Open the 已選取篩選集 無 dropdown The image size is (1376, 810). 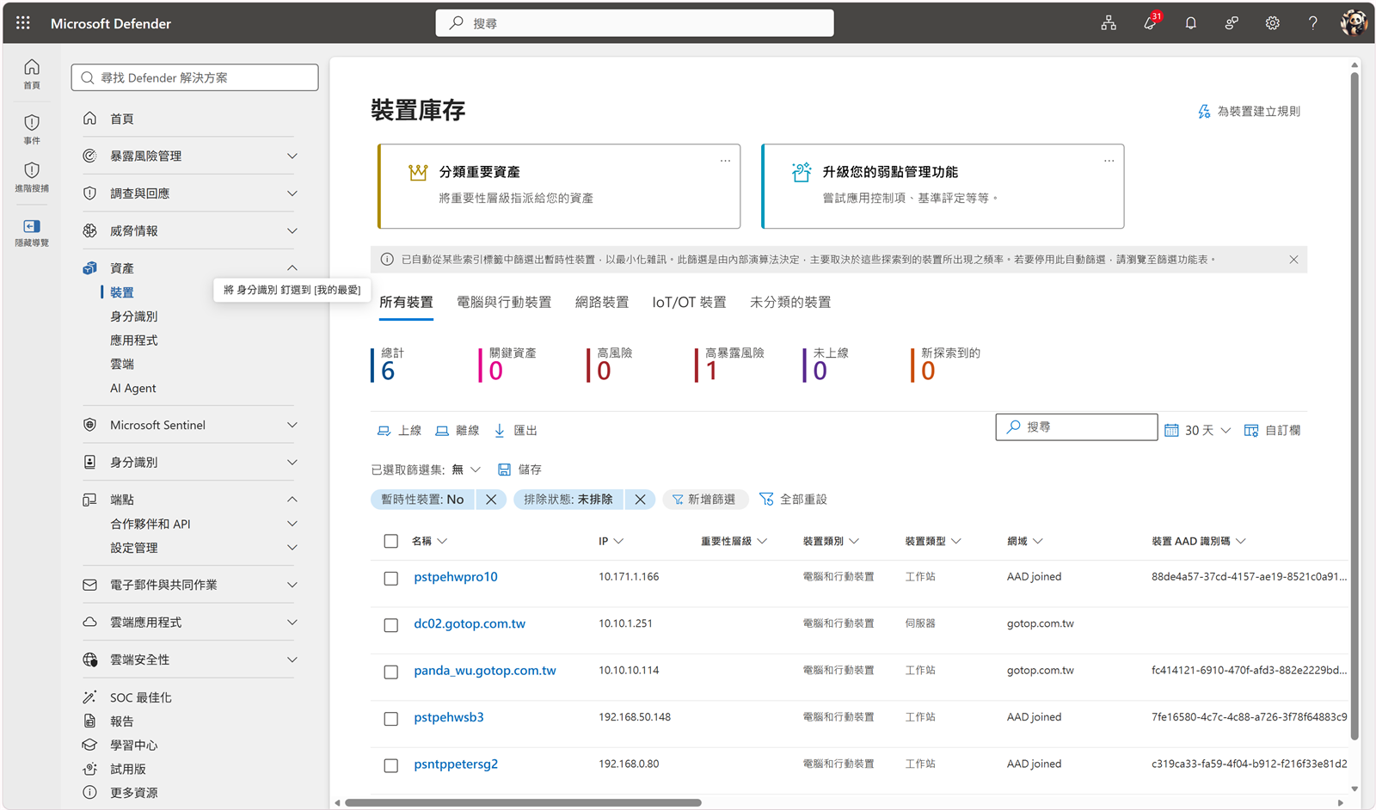(x=466, y=469)
